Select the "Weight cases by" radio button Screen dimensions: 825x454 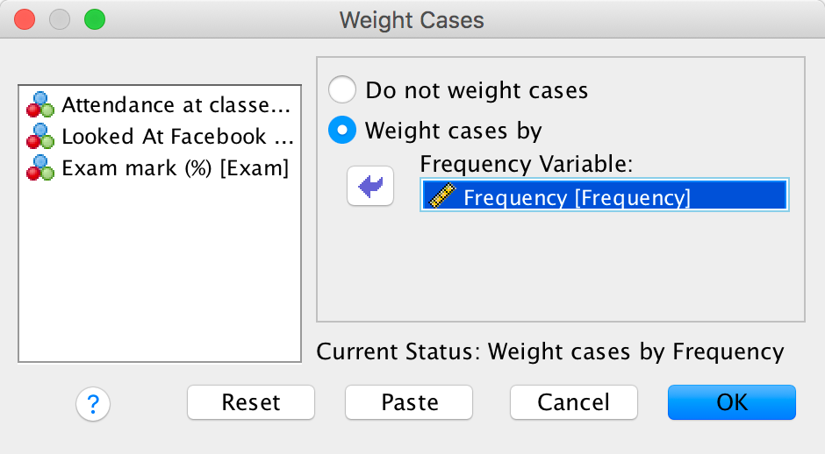click(x=341, y=131)
